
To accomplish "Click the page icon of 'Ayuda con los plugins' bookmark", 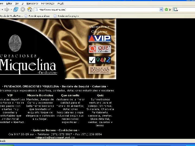I will click(x=55, y=16).
